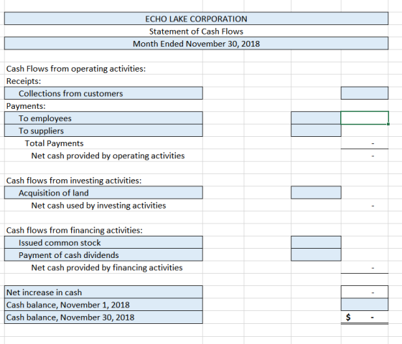
Task: Click the Cash balance November 30 dollar value
Action: [x=365, y=317]
